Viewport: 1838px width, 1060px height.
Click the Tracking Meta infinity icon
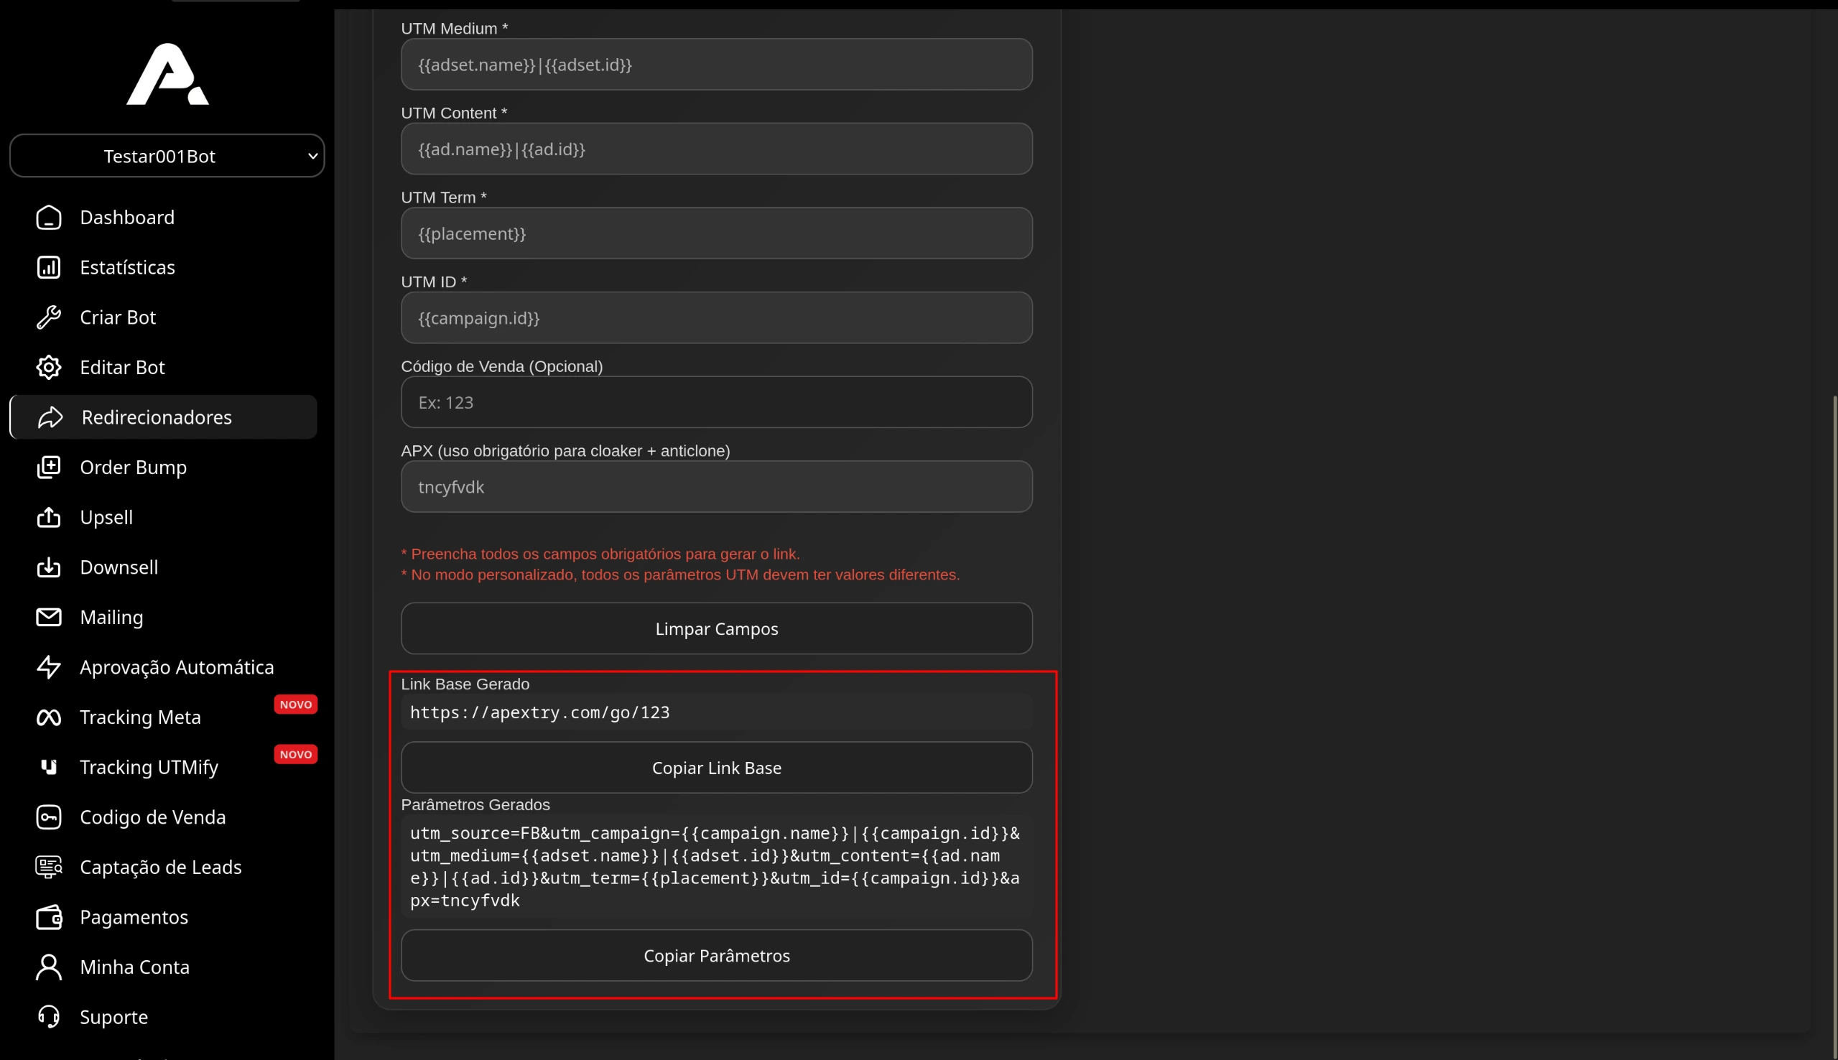(49, 717)
